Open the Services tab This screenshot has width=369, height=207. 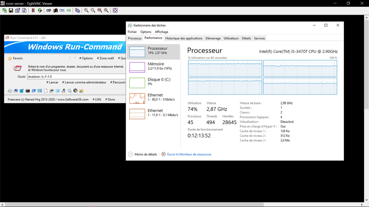(x=259, y=38)
